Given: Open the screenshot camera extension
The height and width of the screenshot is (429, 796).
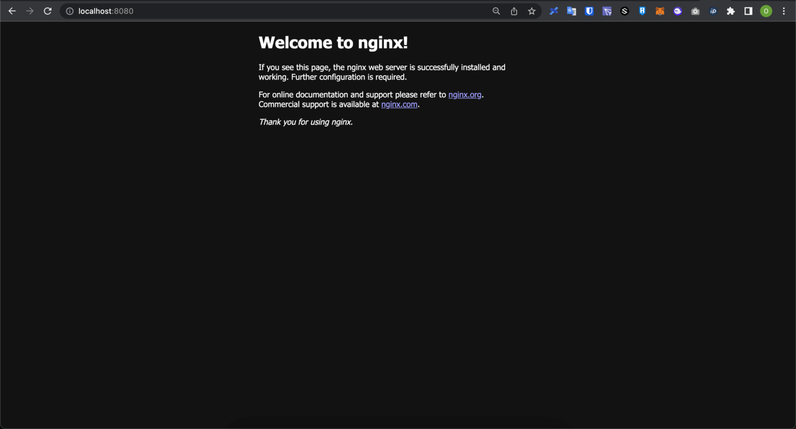Looking at the screenshot, I should pyautogui.click(x=695, y=11).
